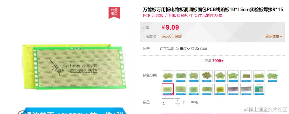Click the chevron next to 更多优惠
The image size is (289, 114).
coord(281,36)
